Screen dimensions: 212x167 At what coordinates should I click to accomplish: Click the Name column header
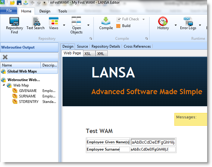(x=20, y=65)
